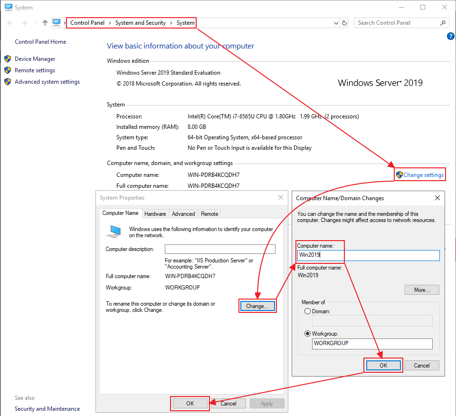Click shield icon beside Device Manager

[8, 59]
